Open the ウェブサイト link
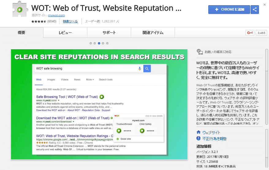This screenshot has height=170, width=269. (x=211, y=132)
